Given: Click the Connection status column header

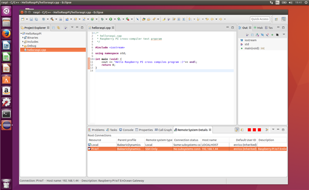Looking at the screenshot, I should coord(186,140).
